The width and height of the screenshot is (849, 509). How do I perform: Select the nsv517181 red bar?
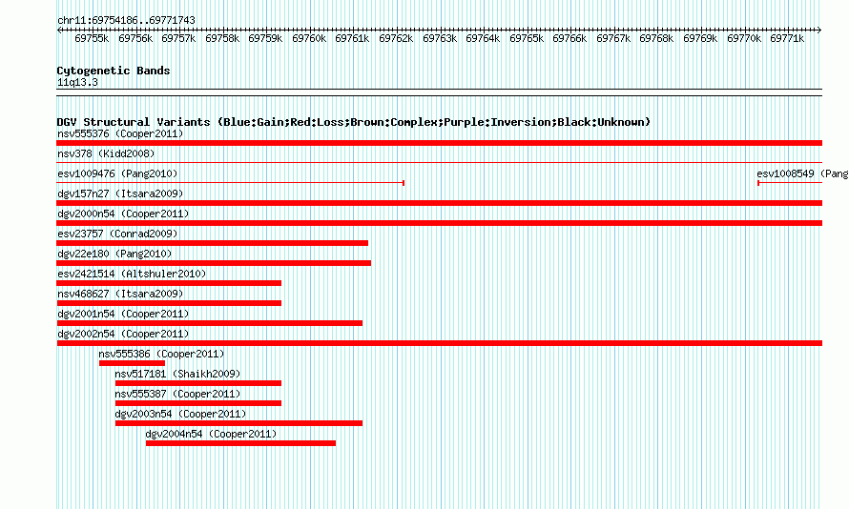point(198,383)
